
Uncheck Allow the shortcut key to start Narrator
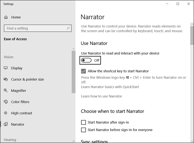coord(83,71)
